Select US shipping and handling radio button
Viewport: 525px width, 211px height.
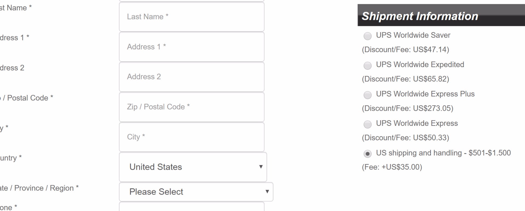pyautogui.click(x=367, y=154)
